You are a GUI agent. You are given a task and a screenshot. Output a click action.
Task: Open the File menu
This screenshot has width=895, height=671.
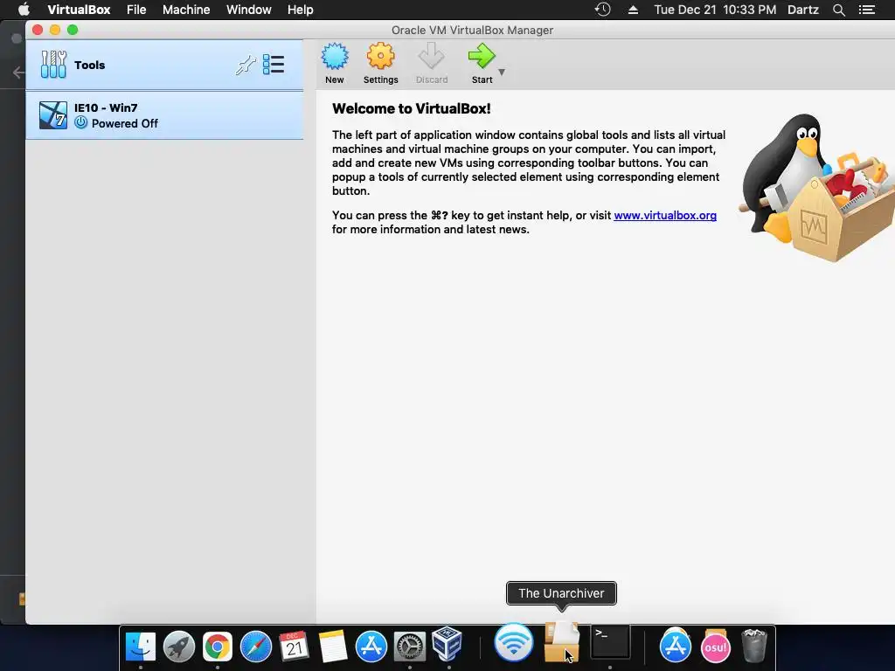click(x=136, y=10)
